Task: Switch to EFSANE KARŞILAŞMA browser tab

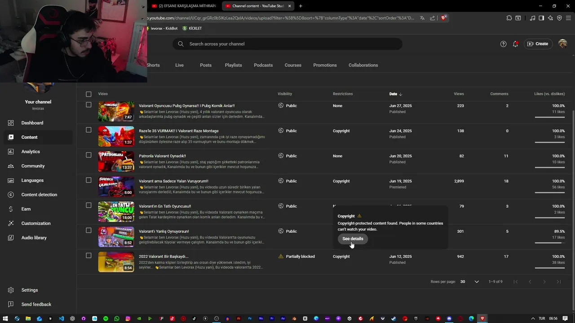Action: click(184, 6)
